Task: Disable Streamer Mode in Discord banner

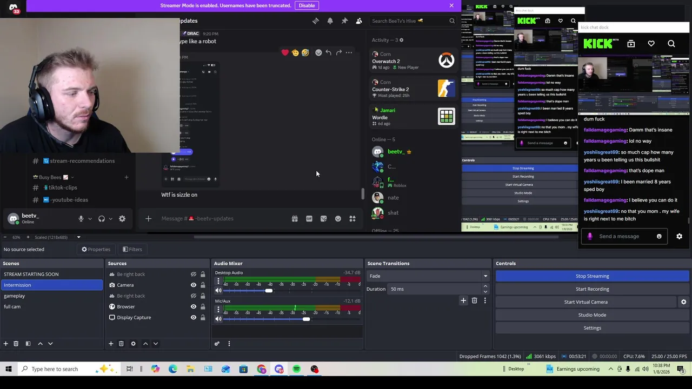Action: tap(307, 5)
